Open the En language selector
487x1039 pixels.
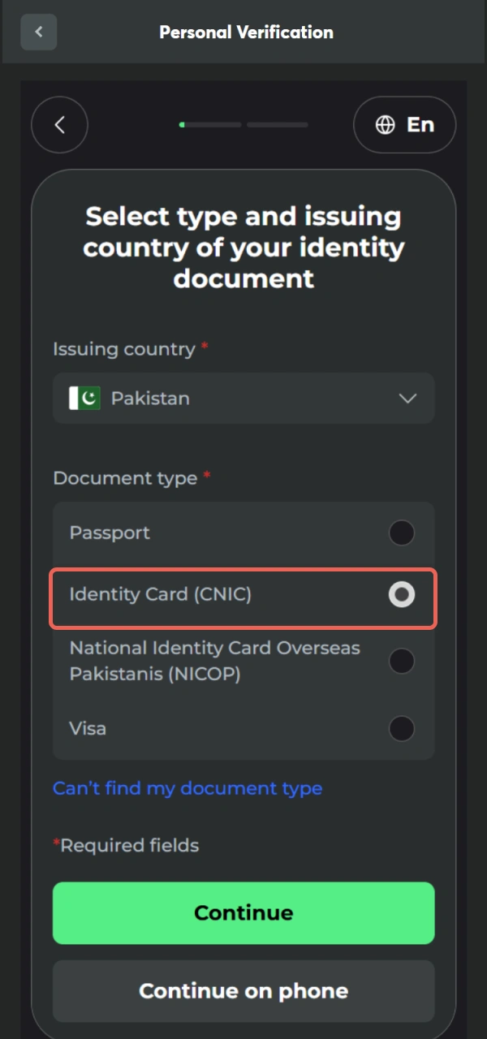pos(404,124)
